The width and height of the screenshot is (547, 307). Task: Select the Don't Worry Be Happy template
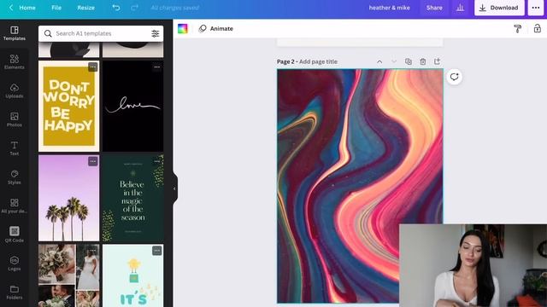[x=68, y=106]
